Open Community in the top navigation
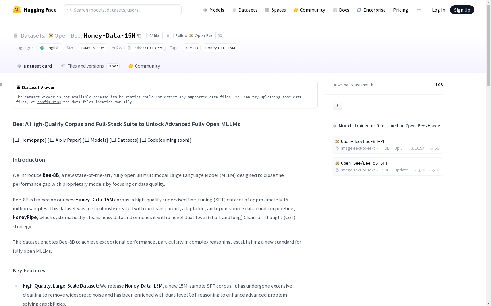This screenshot has width=491, height=306. click(x=309, y=10)
